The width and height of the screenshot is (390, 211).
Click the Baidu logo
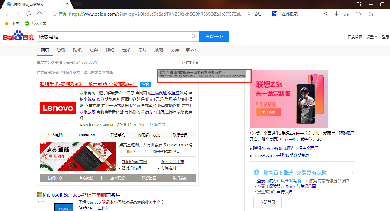click(x=19, y=36)
